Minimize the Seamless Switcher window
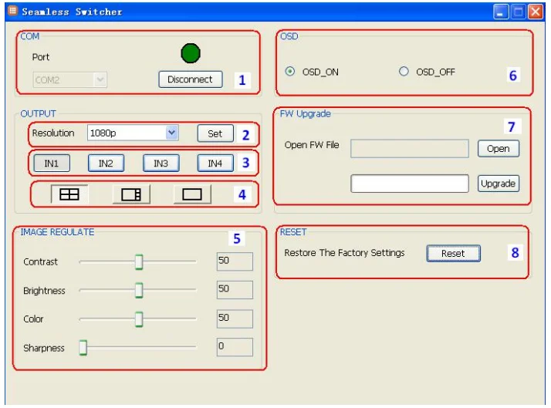The image size is (551, 408). click(501, 12)
